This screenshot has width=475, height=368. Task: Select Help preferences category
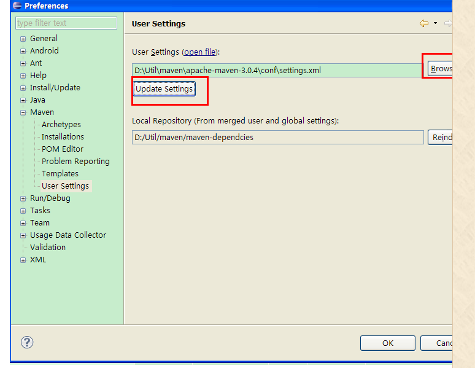tap(38, 75)
